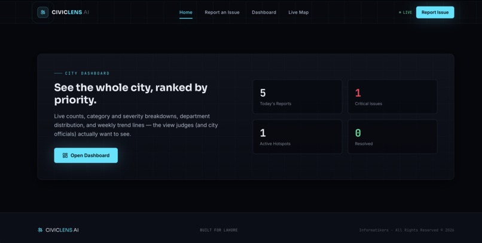
Task: Click the grid icon inside Open Dashboard button
Action: (65, 156)
